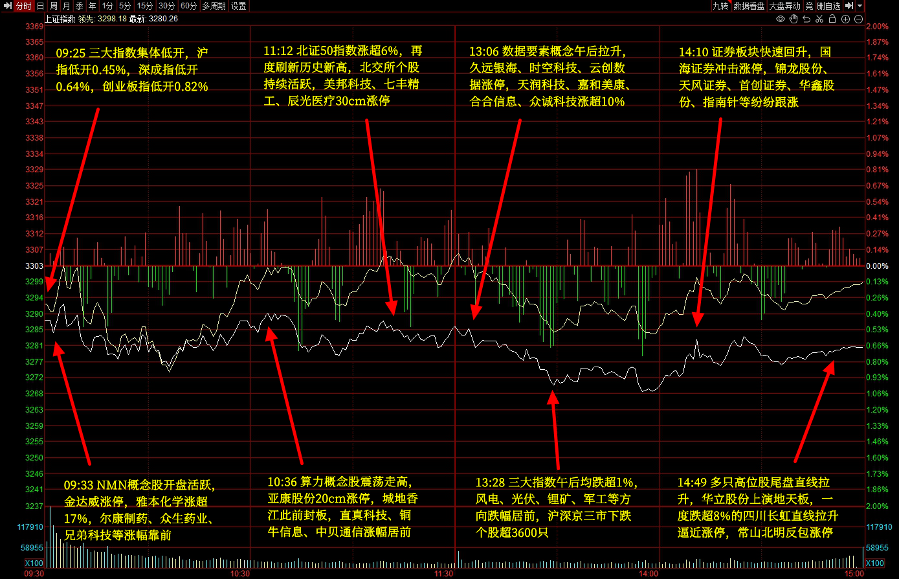The height and width of the screenshot is (579, 899).
Task: Click the top-left collapse arrow icon
Action: pos(8,6)
